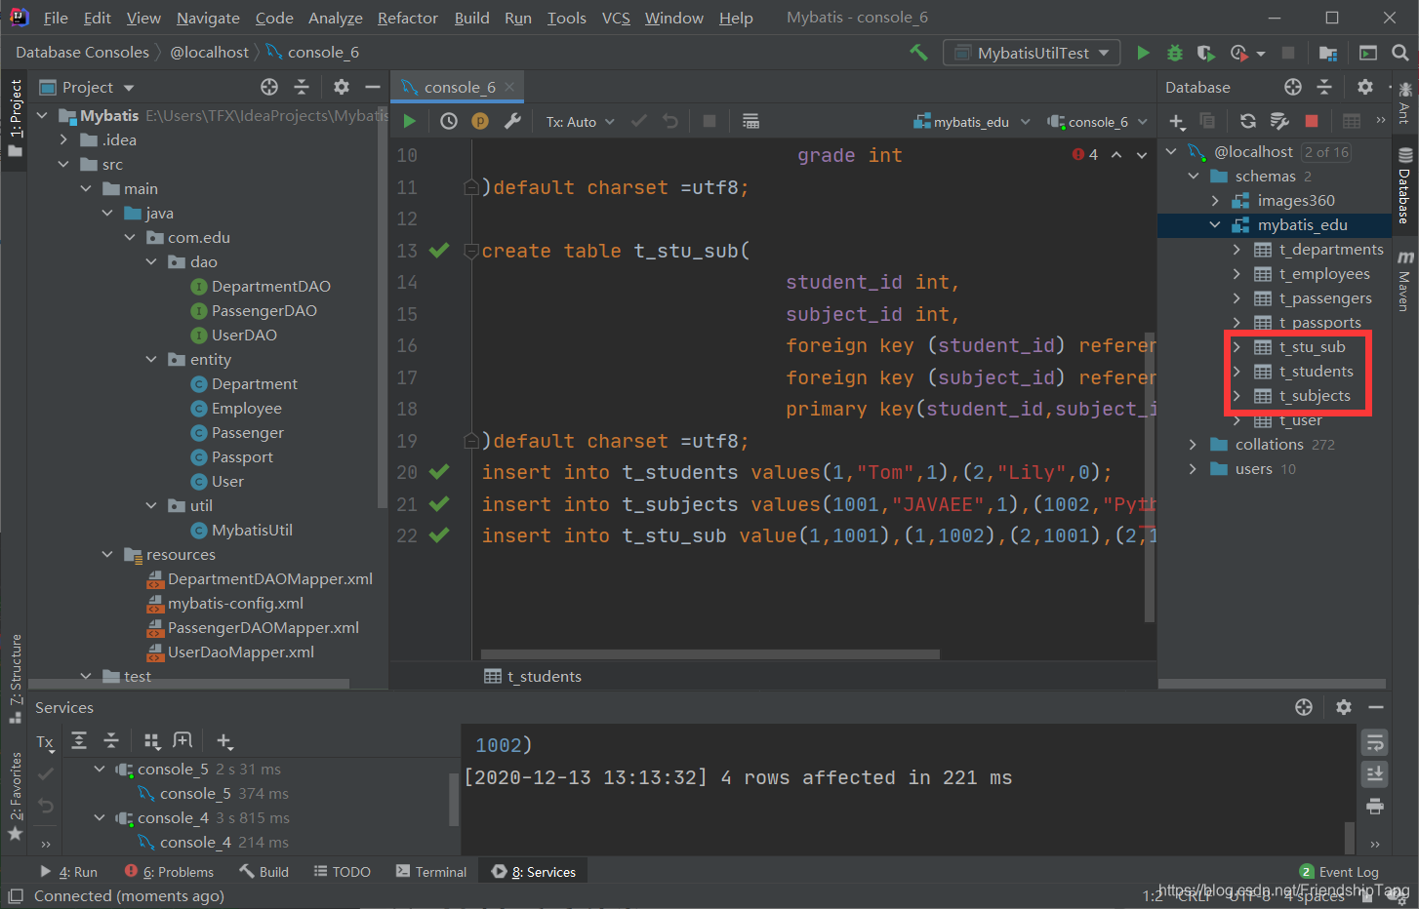Click scroll to end icon in Services
This screenshot has height=909, width=1419.
coord(1375,774)
